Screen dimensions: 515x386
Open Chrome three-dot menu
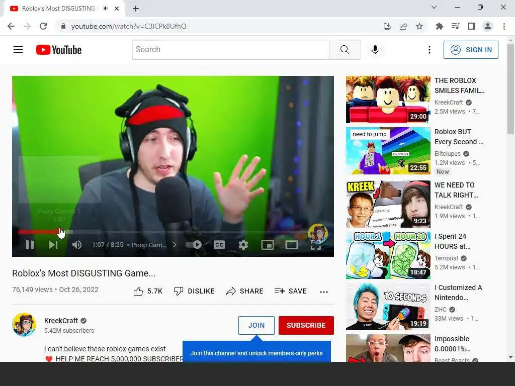coord(504,26)
